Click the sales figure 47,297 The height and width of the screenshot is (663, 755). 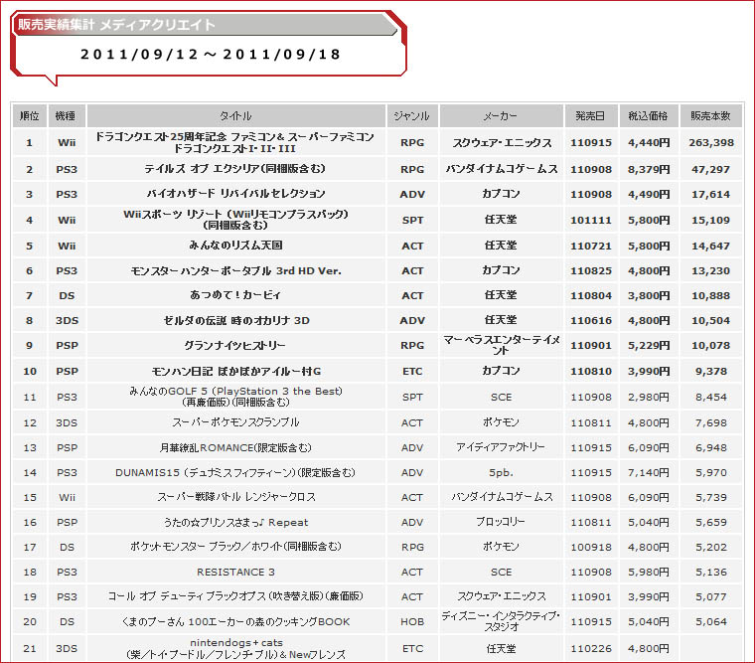(x=710, y=169)
